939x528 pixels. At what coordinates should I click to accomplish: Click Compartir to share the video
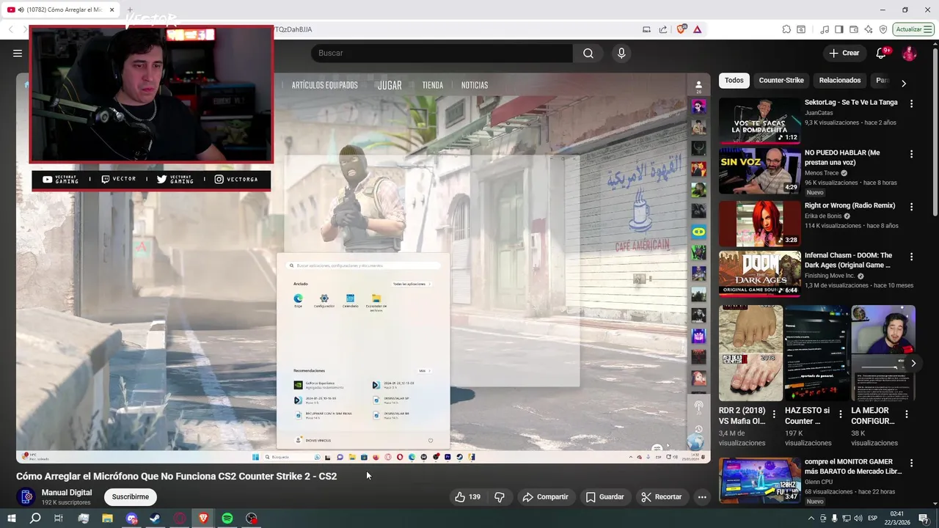click(545, 496)
